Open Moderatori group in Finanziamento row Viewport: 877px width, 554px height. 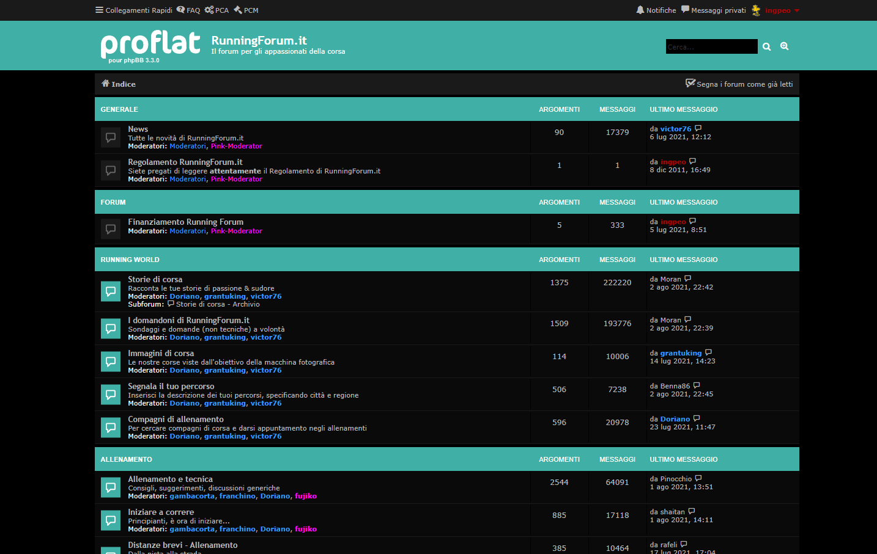click(x=188, y=231)
